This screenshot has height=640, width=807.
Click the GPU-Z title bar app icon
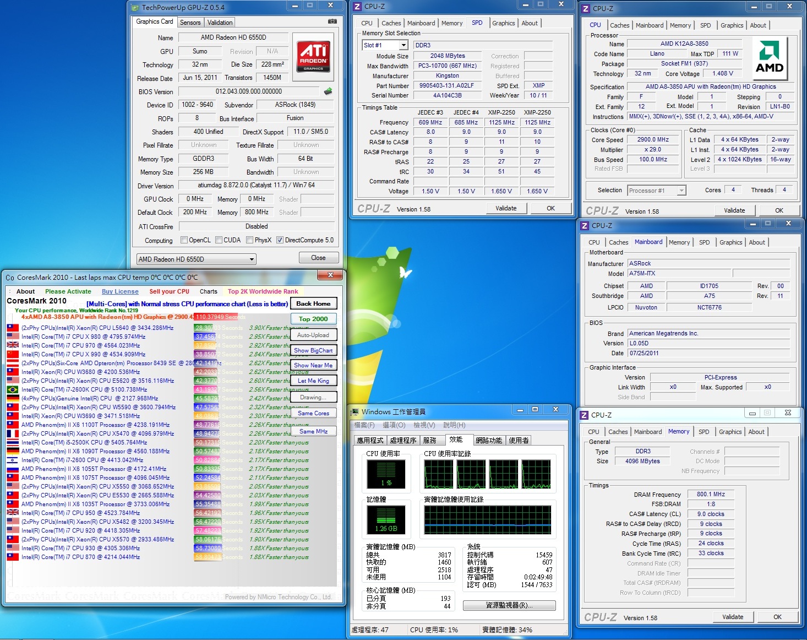(136, 8)
